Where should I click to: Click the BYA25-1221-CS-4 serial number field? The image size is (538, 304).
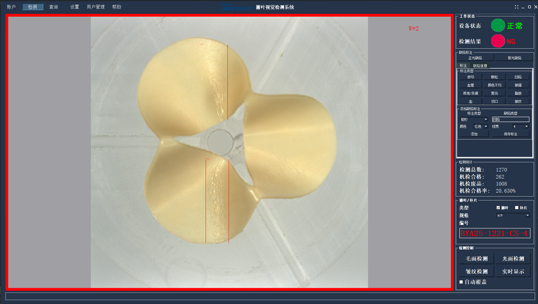494,233
